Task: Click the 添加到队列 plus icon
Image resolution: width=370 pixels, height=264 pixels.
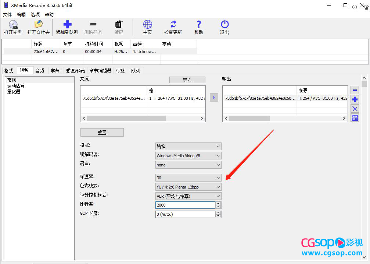Action: tap(67, 25)
